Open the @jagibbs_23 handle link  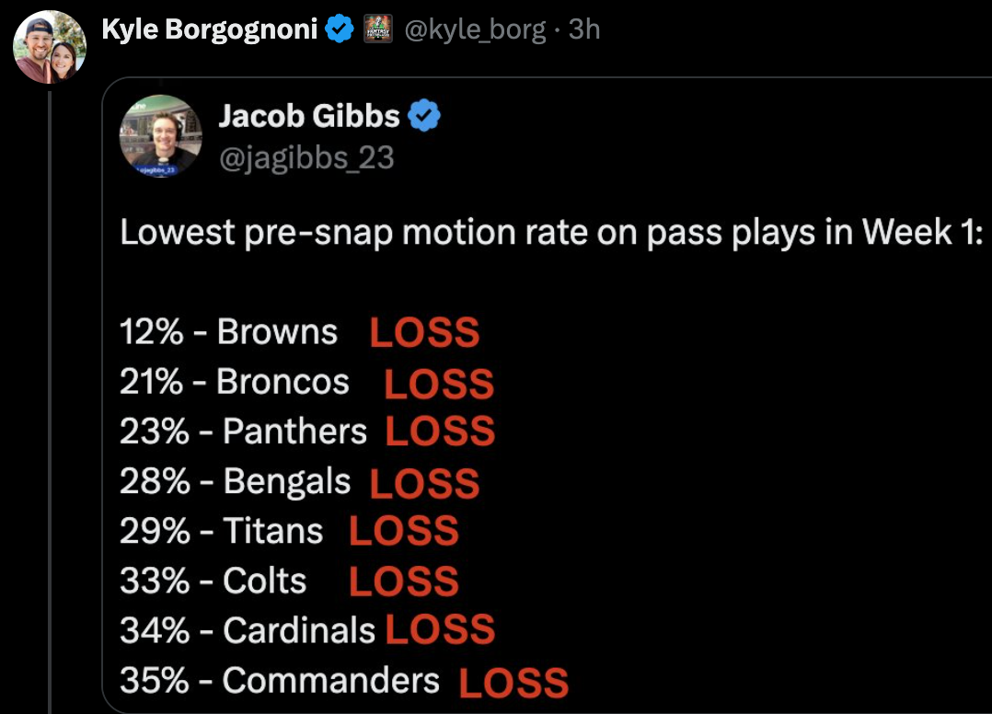[306, 158]
